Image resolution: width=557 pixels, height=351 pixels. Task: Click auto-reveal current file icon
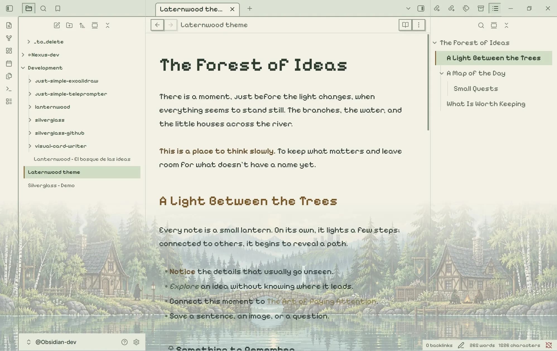pos(95,25)
